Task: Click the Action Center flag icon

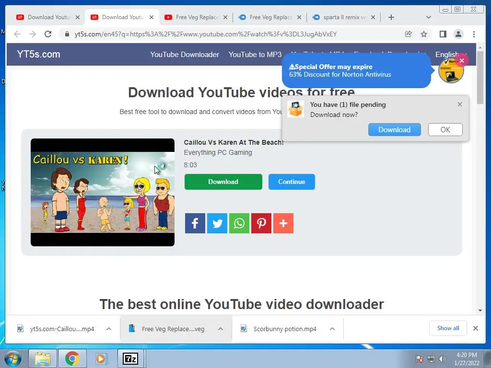Action: [420, 359]
